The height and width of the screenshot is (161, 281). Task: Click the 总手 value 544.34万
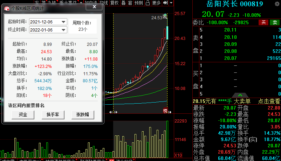(43, 81)
